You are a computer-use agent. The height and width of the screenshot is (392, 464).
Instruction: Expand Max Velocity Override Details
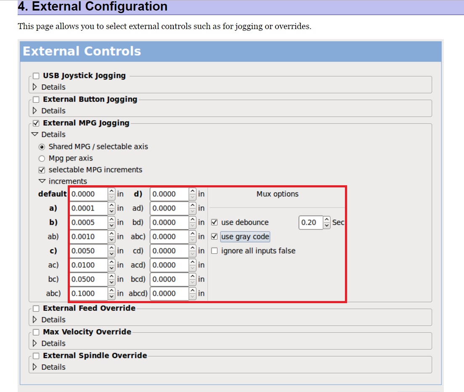pyautogui.click(x=35, y=343)
